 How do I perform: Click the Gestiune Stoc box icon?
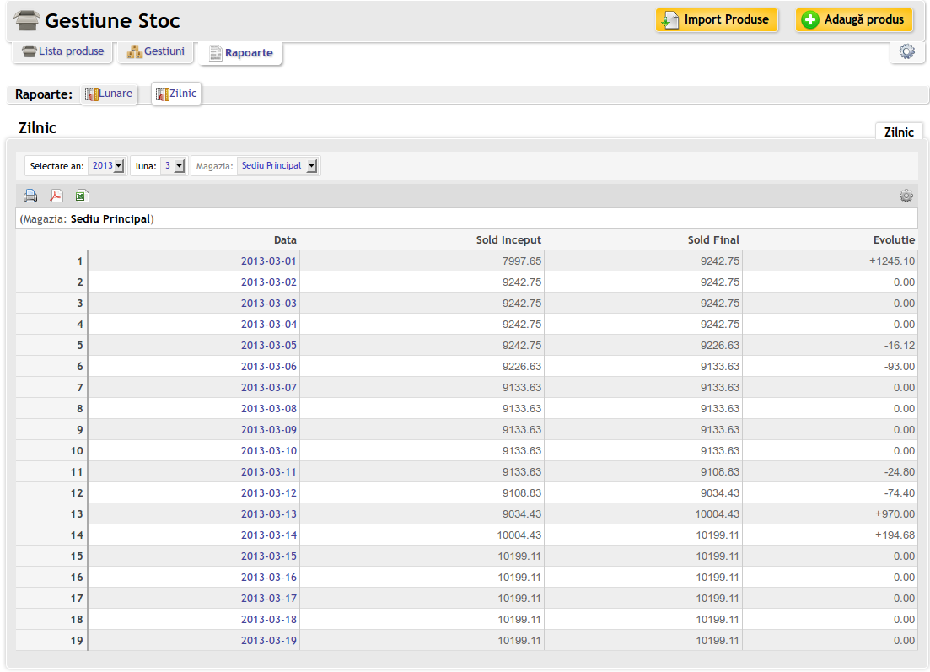coord(27,20)
